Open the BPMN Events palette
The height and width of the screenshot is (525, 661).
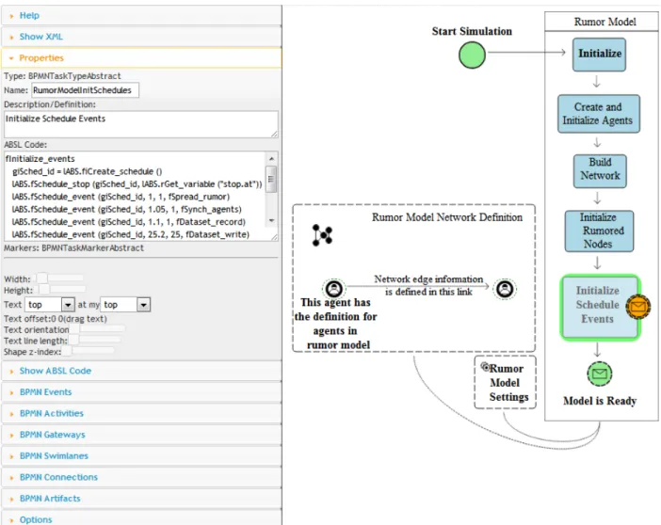(141, 392)
